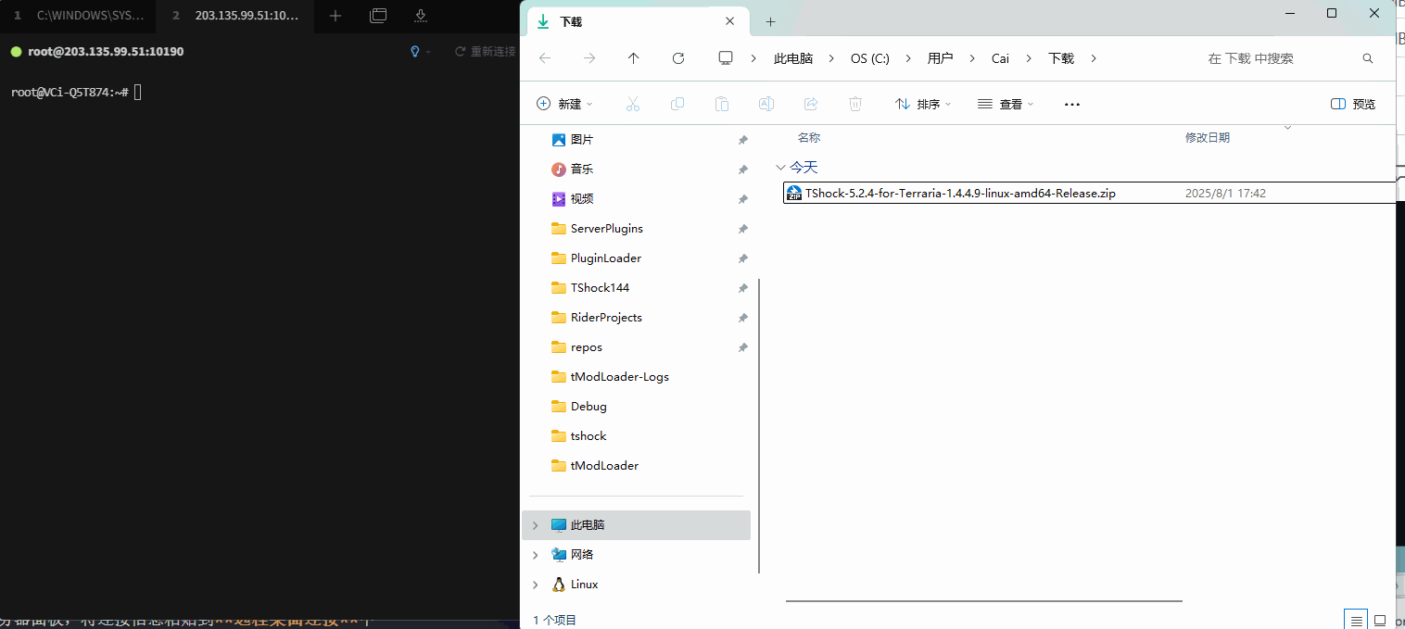Click the lightbulb icon in terminal

(415, 52)
